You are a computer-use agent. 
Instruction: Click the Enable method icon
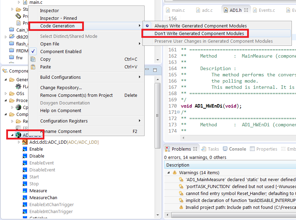click(x=25, y=149)
